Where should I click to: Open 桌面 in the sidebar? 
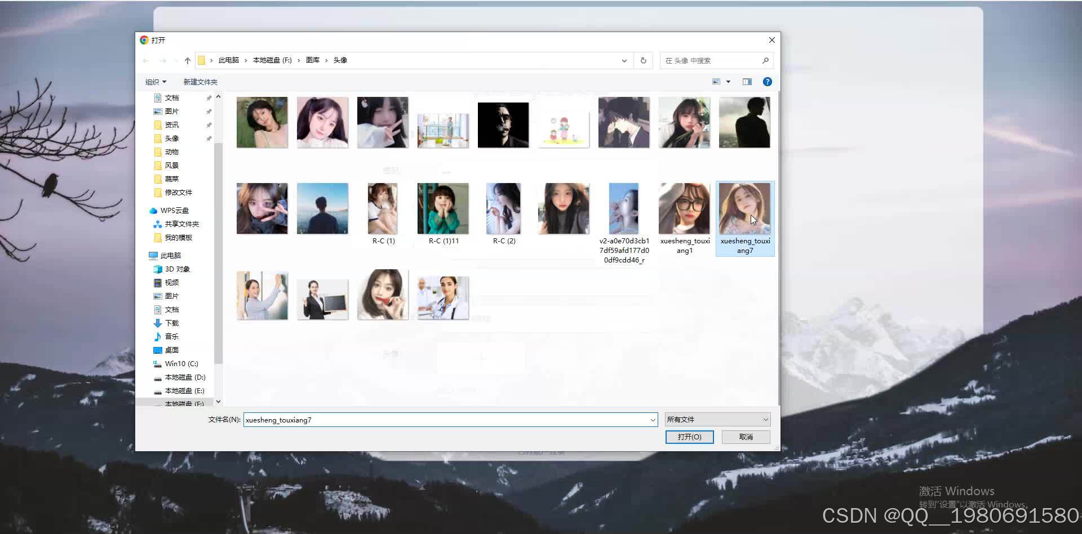[x=171, y=350]
